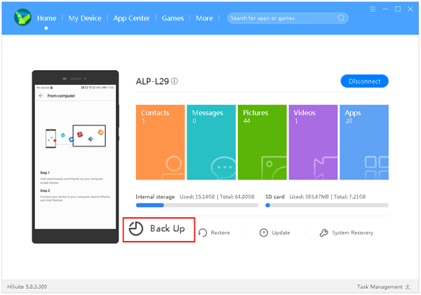
Task: Click the SD card label
Action: (275, 197)
